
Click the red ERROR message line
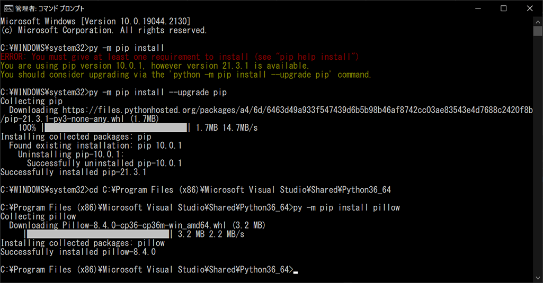[x=180, y=57]
